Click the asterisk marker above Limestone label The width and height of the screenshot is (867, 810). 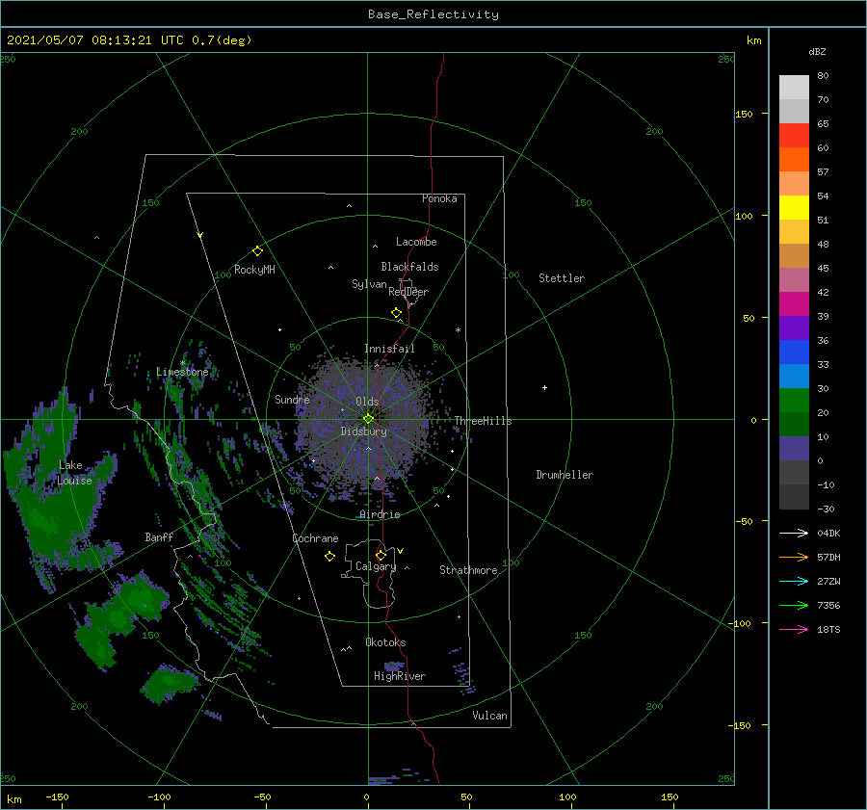point(182,363)
